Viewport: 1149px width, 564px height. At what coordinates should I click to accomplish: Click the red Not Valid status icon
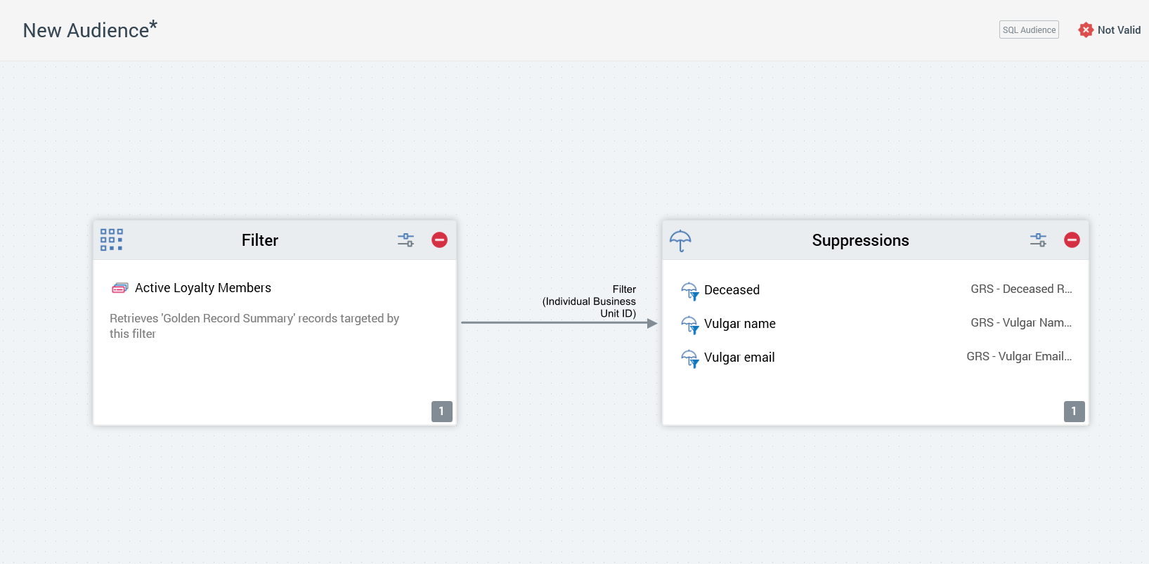(x=1086, y=29)
